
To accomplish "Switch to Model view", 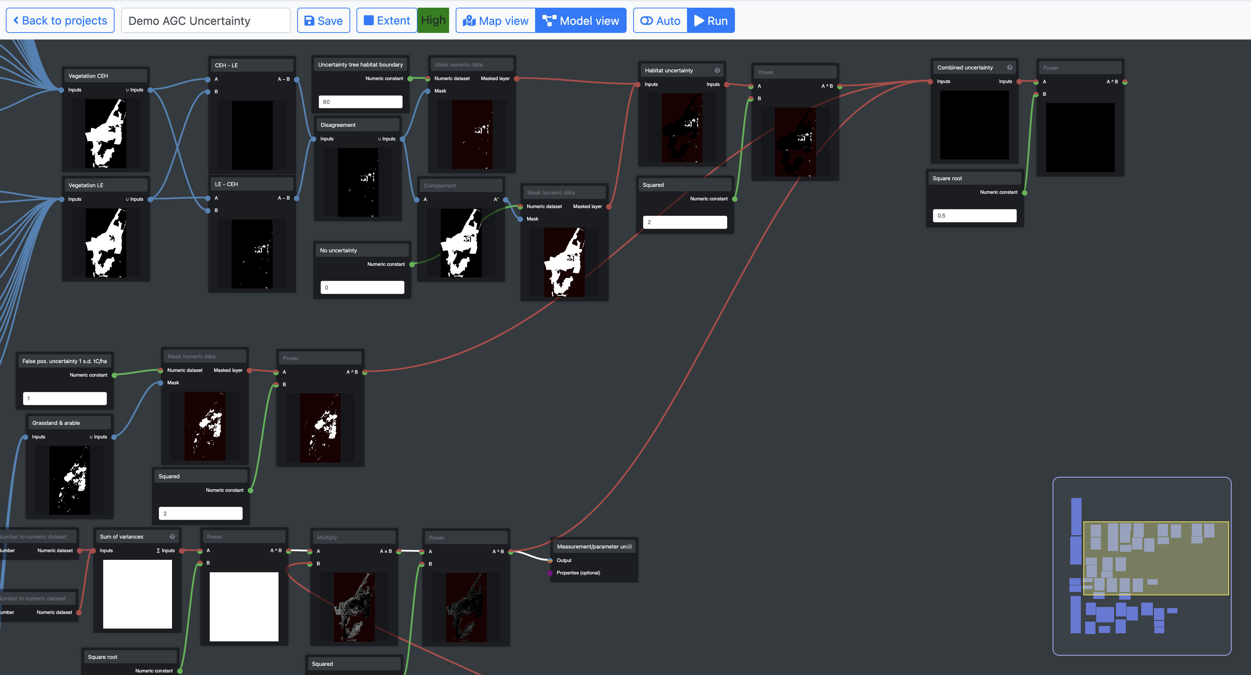I will click(x=581, y=21).
